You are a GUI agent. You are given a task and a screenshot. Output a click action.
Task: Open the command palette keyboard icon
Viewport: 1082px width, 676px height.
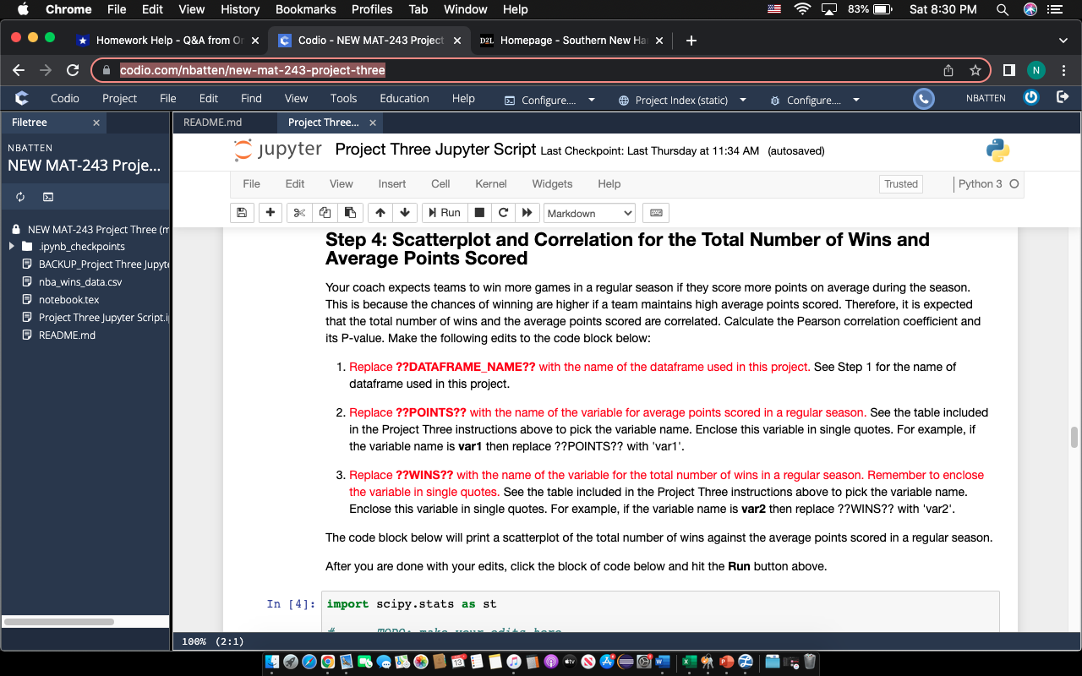(x=656, y=213)
